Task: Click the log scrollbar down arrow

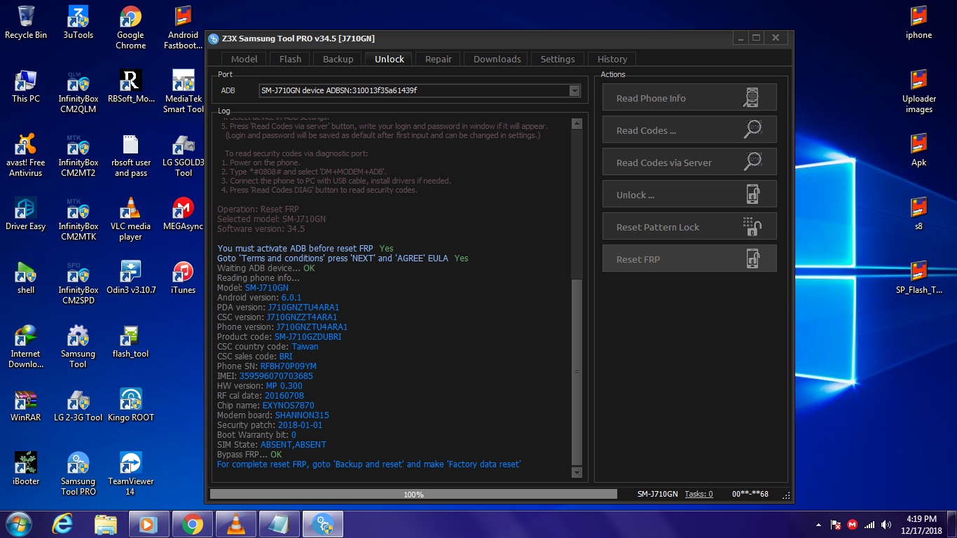Action: coord(577,473)
